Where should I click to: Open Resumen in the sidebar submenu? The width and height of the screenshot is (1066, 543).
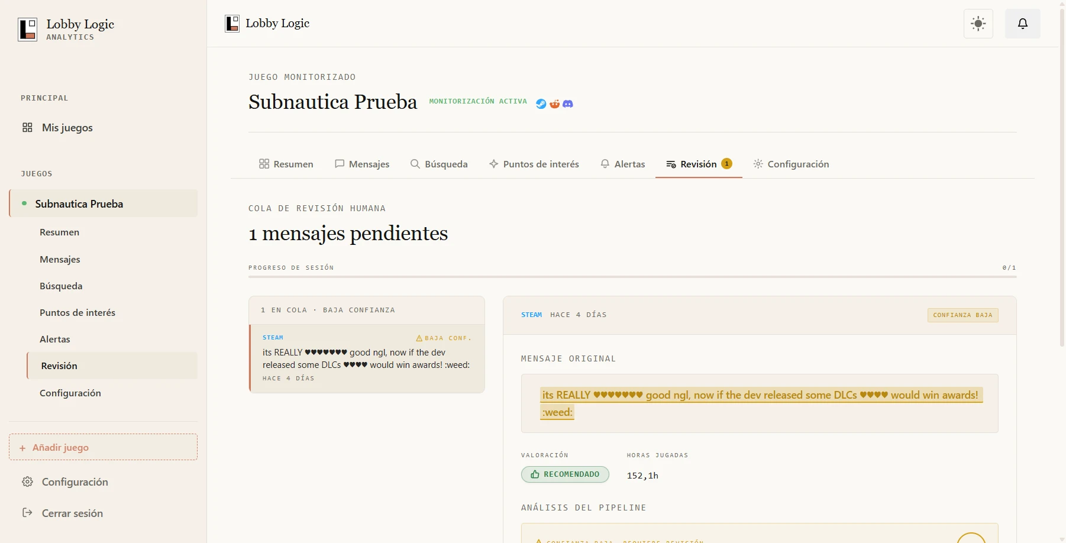(112, 232)
